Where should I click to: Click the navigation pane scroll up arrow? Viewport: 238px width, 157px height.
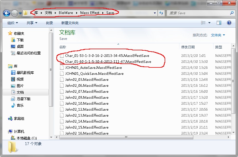pos(51,30)
